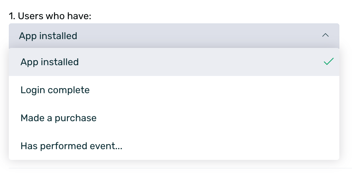Click the selected 'App installed' combo box field

174,36
